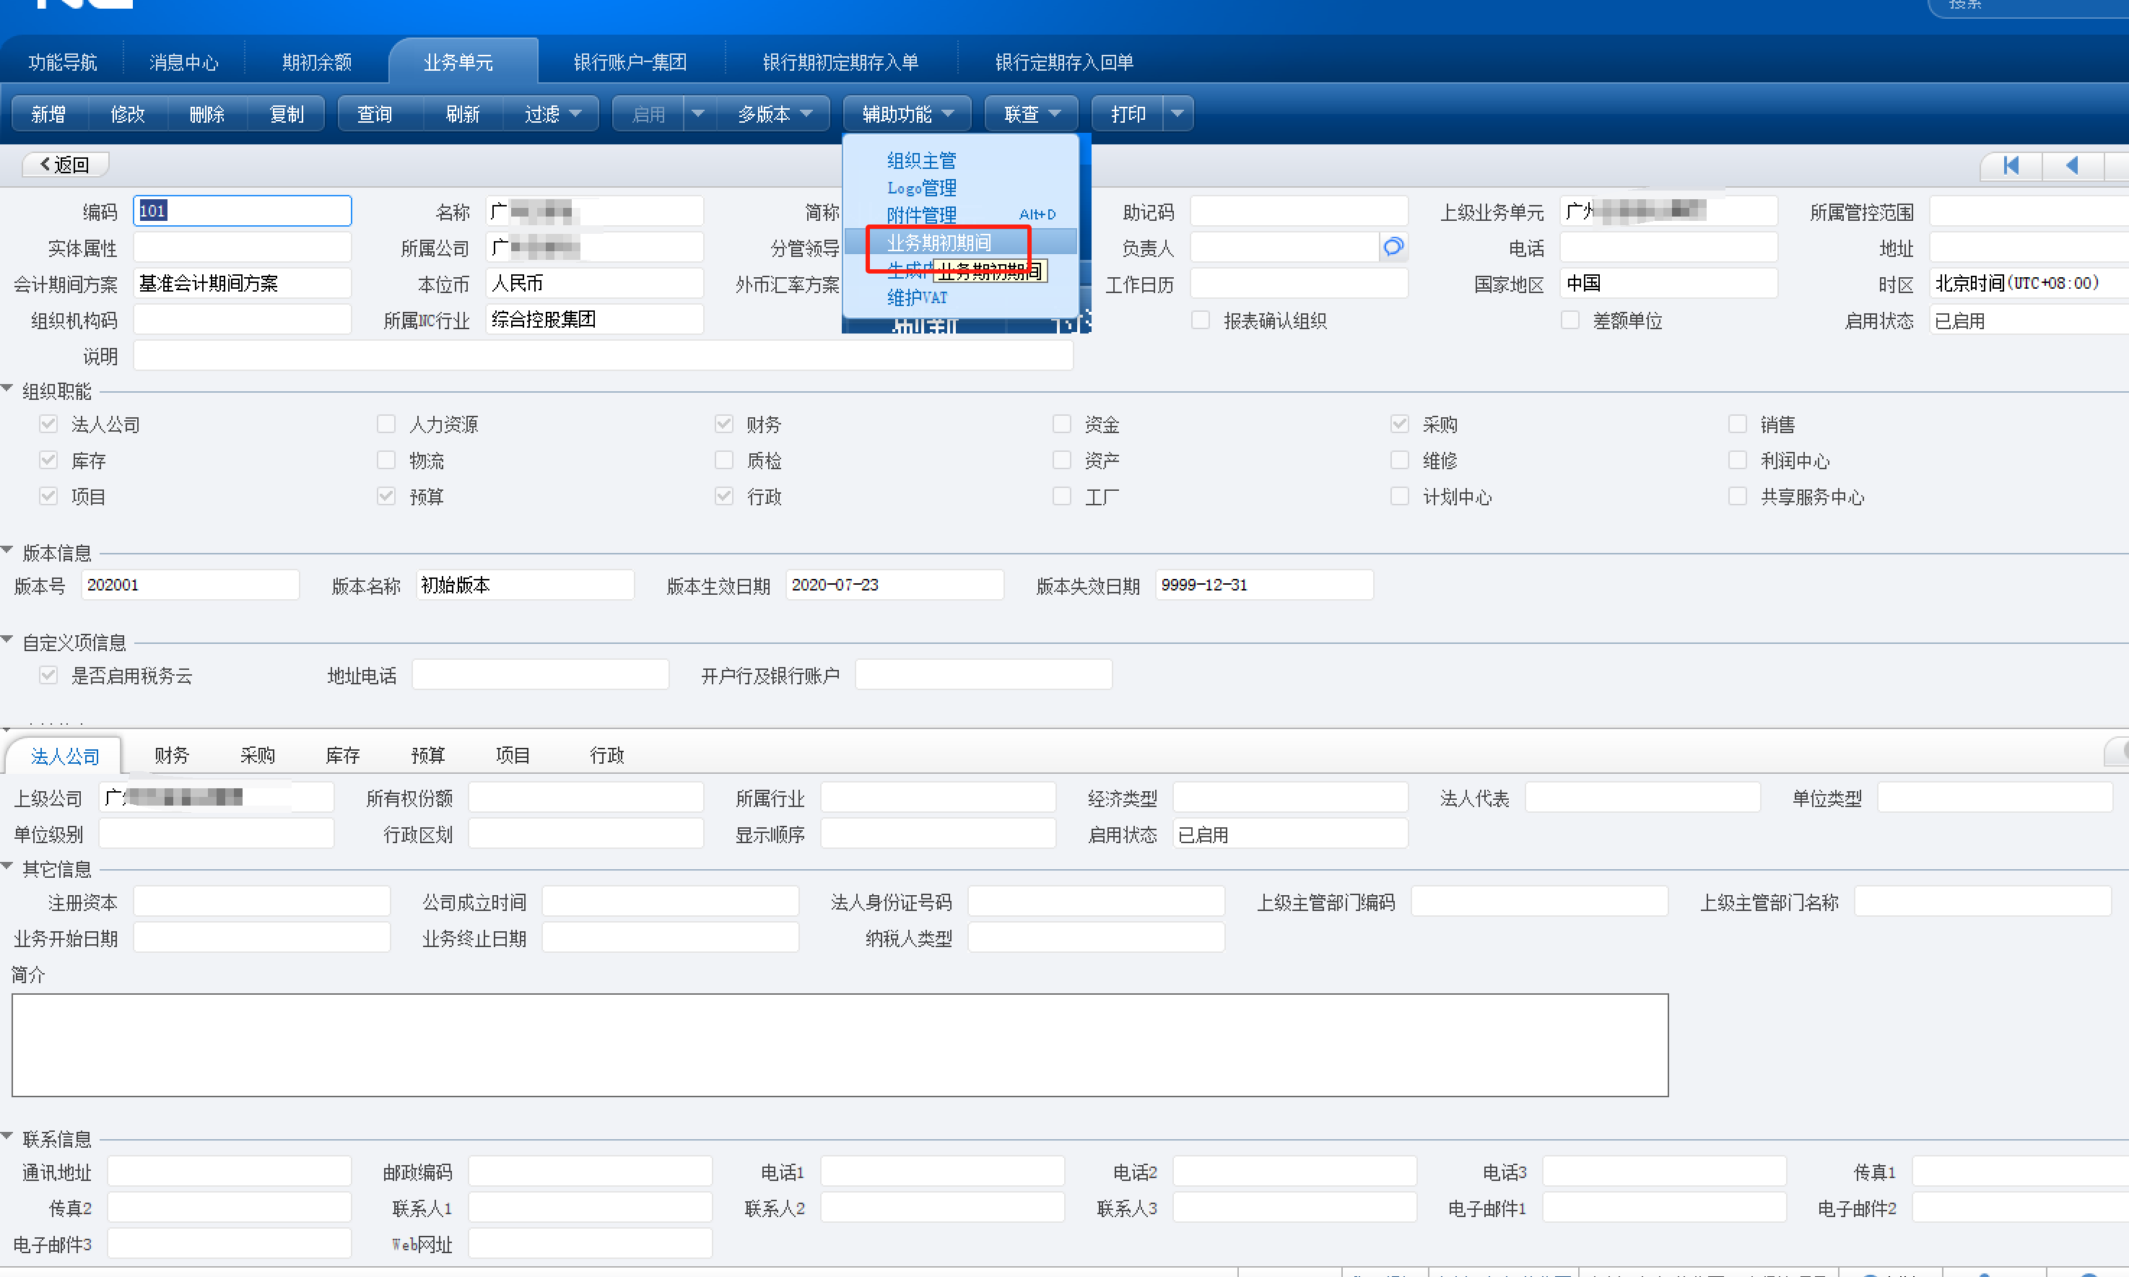Viewport: 2129px width, 1277px height.
Task: Toggle the 人力资源 checkbox
Action: (x=386, y=424)
